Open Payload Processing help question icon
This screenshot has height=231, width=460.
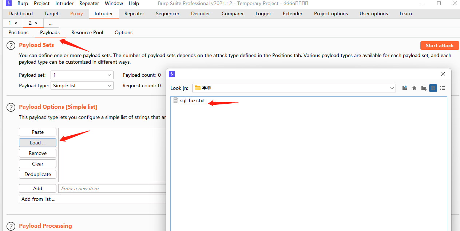pos(11,226)
